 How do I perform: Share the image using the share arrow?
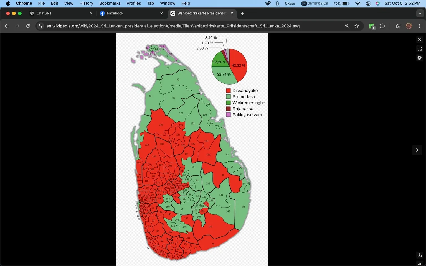coord(419,264)
